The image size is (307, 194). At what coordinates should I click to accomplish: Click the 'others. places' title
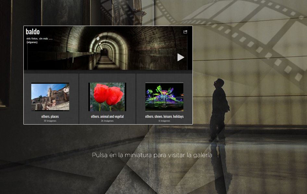pos(50,116)
